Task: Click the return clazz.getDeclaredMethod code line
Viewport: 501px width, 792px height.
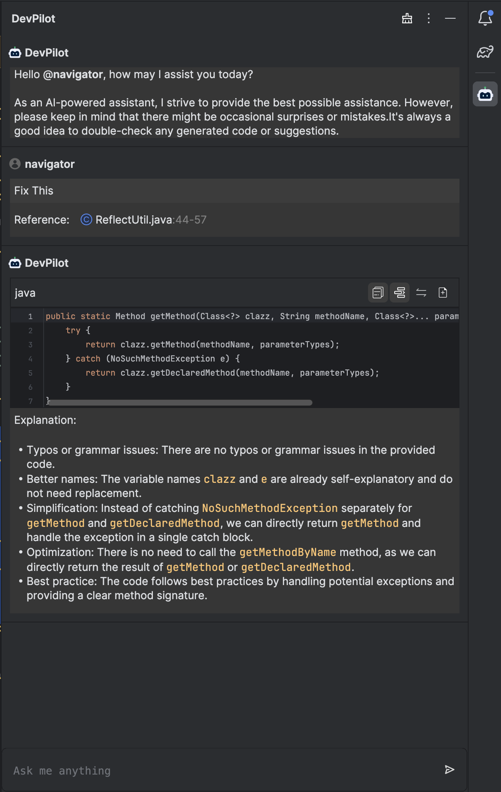Action: [x=232, y=373]
